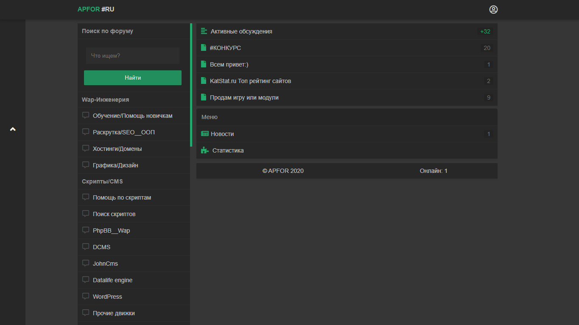Image resolution: width=579 pixels, height=325 pixels.
Task: Click the puzzle icon next to Статистика
Action: pyautogui.click(x=205, y=150)
